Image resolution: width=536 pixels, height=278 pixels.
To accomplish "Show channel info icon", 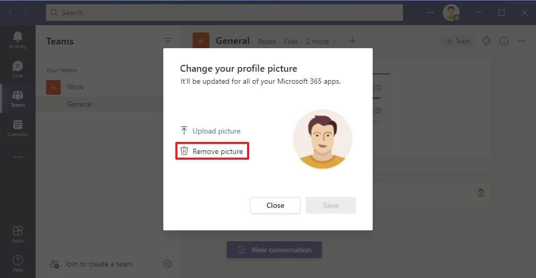I will [x=504, y=41].
